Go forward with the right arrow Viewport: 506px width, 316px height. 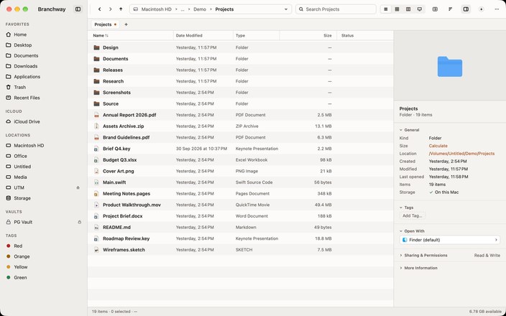111,9
